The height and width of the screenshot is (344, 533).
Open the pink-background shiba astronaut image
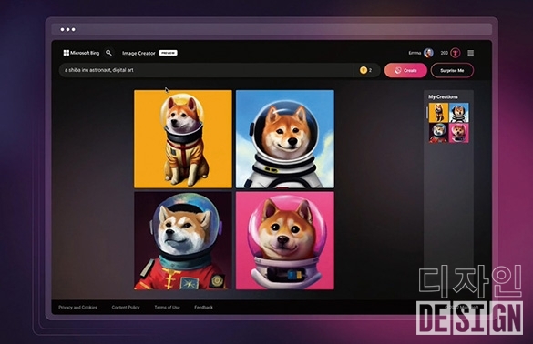click(x=285, y=241)
